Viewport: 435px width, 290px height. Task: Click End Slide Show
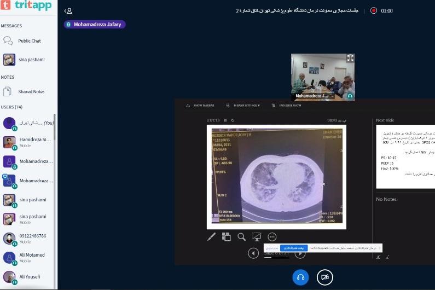[x=287, y=105]
